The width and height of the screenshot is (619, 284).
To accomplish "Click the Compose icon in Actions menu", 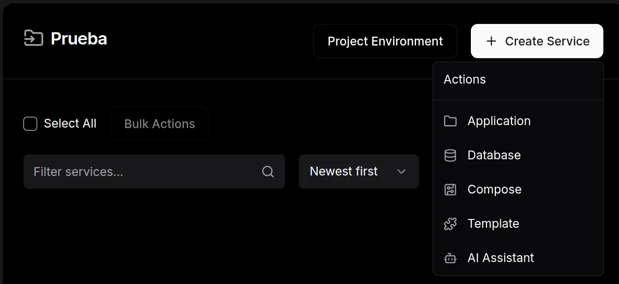I will [x=450, y=190].
